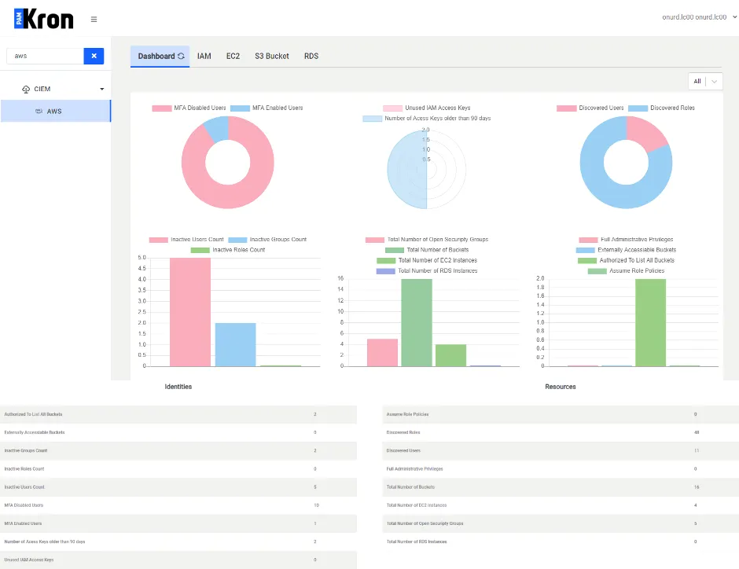
Task: Click the blue Inactive Groups Count bar
Action: pyautogui.click(x=235, y=344)
